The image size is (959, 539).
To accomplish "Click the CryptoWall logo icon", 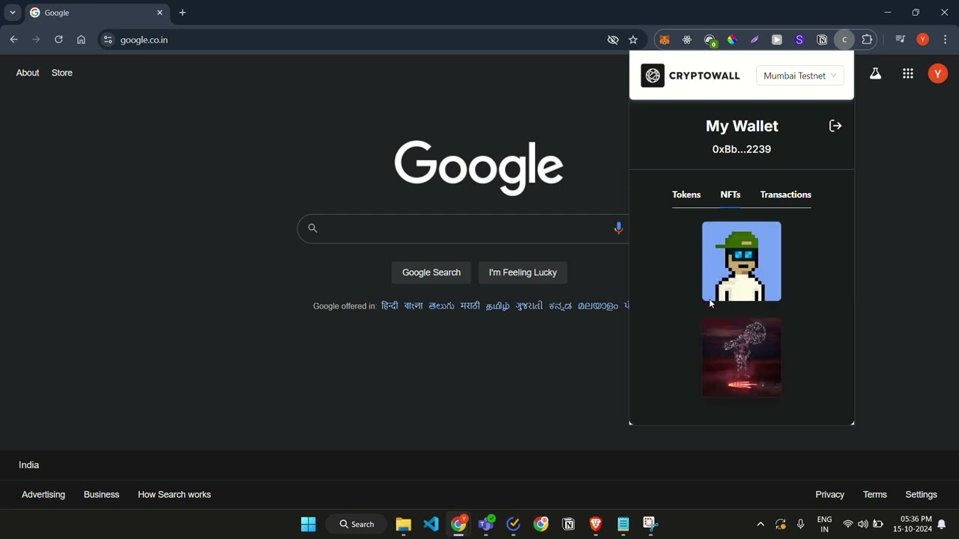I will (653, 76).
